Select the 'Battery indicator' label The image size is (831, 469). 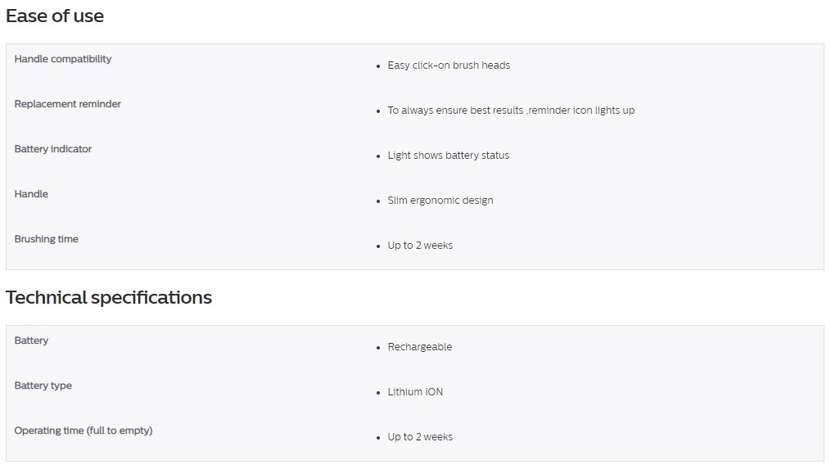(x=53, y=149)
